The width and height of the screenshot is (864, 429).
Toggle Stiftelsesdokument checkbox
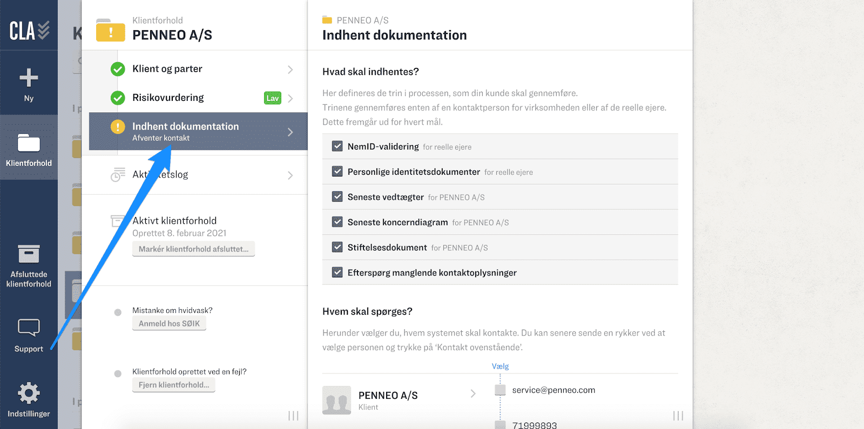(x=337, y=247)
